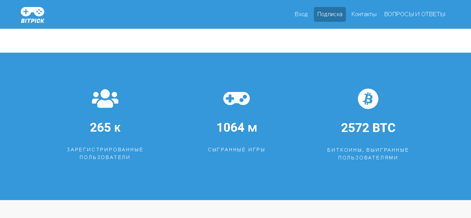Viewport: 471px width, 218px height.
Task: Click the registered users group icon
Action: (105, 99)
